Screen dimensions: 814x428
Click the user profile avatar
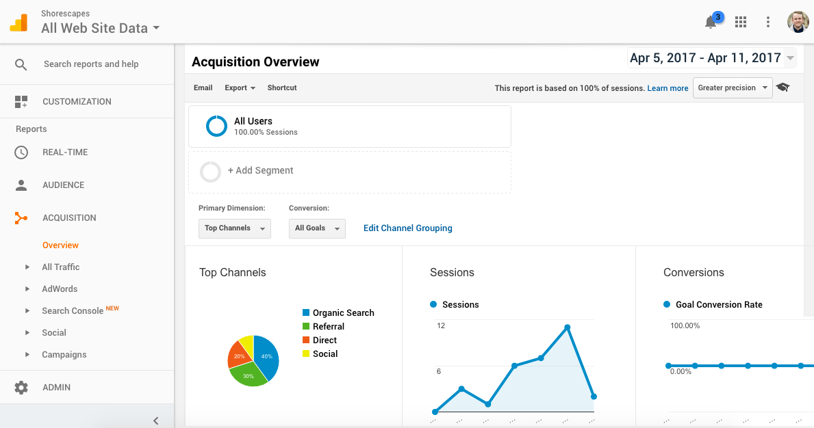(x=798, y=22)
